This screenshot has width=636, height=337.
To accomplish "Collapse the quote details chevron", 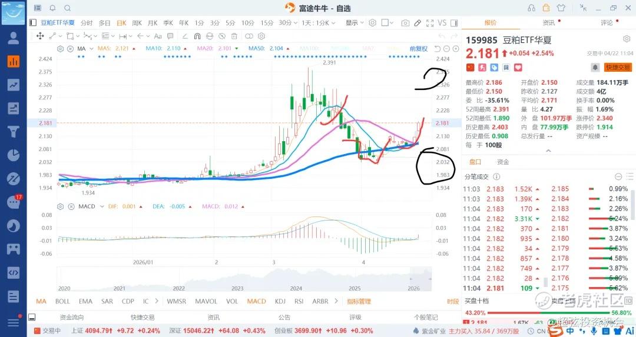I will (x=548, y=151).
